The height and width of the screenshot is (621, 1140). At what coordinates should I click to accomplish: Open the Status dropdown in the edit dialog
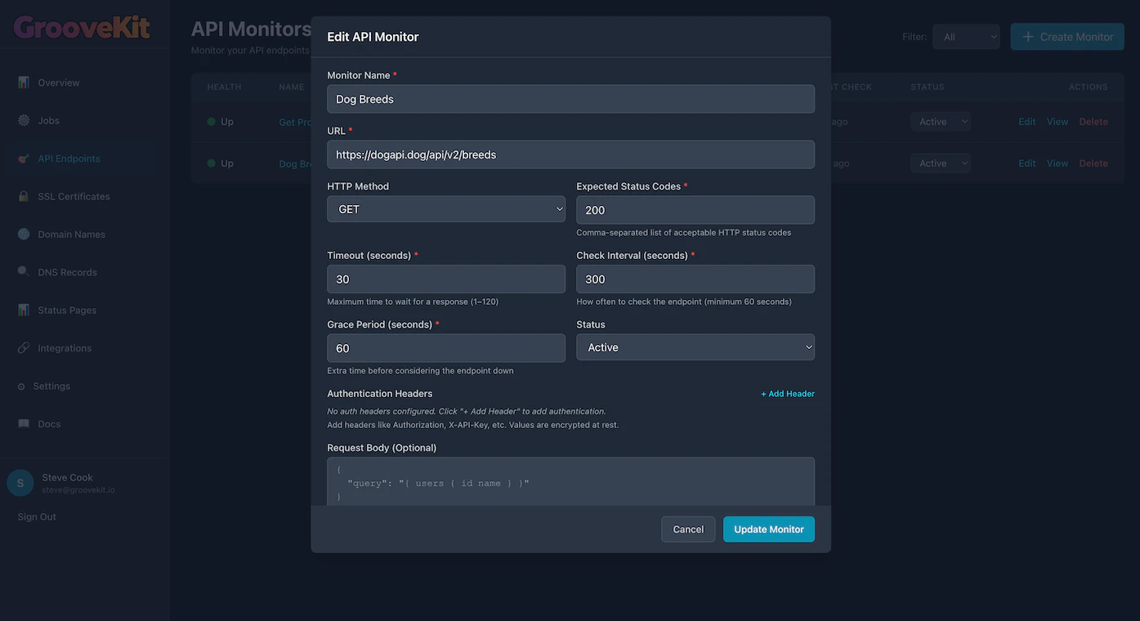(x=695, y=347)
